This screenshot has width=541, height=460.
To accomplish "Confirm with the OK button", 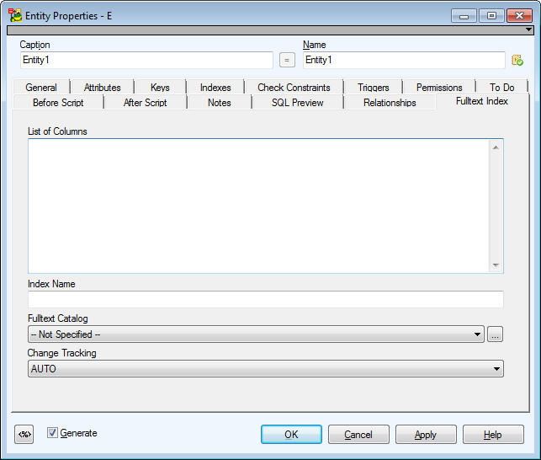I will coord(292,435).
